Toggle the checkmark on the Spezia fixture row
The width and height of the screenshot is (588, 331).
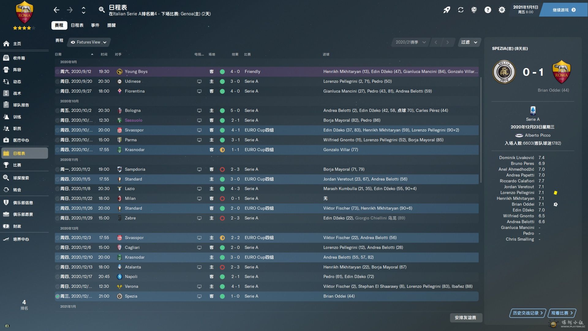pos(57,296)
